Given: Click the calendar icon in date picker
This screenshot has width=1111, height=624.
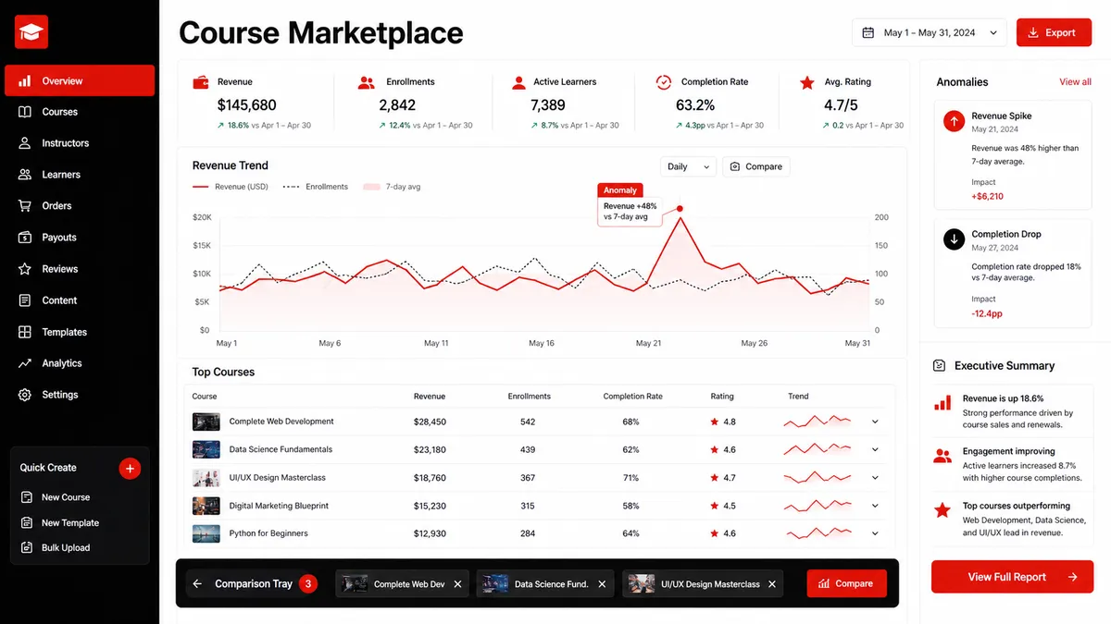Looking at the screenshot, I should click(x=868, y=32).
